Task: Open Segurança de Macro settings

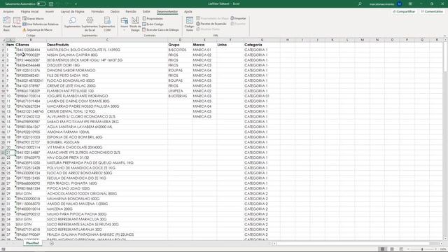Action: pos(37,29)
